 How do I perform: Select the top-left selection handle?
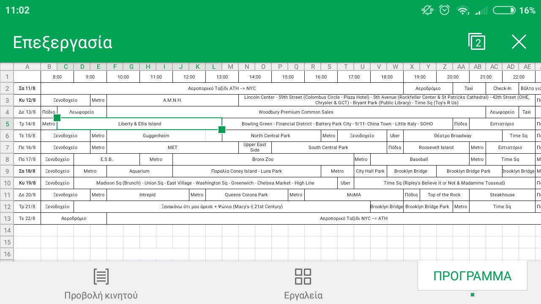pyautogui.click(x=57, y=118)
